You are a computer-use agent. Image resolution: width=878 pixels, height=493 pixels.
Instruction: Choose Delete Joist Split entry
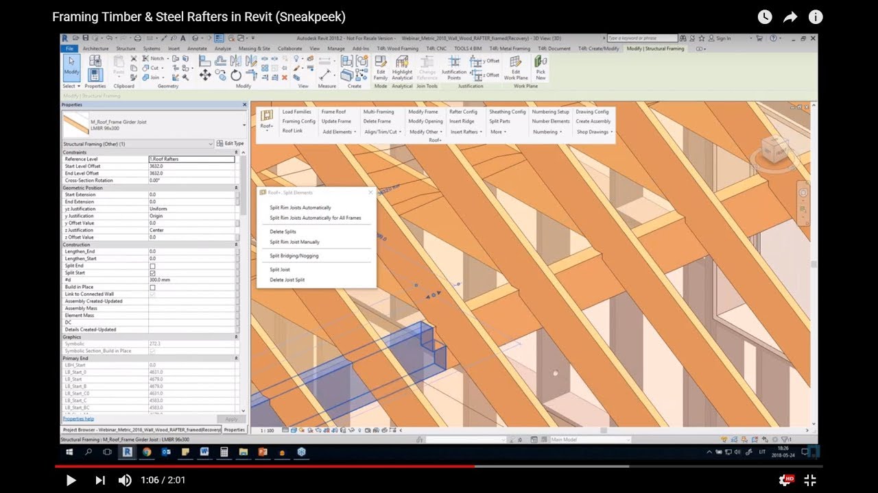click(287, 279)
